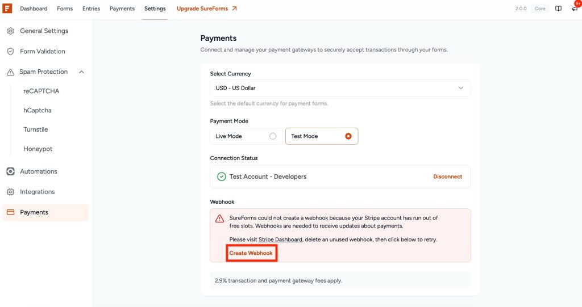Disconnect the Stripe test account

coord(447,176)
